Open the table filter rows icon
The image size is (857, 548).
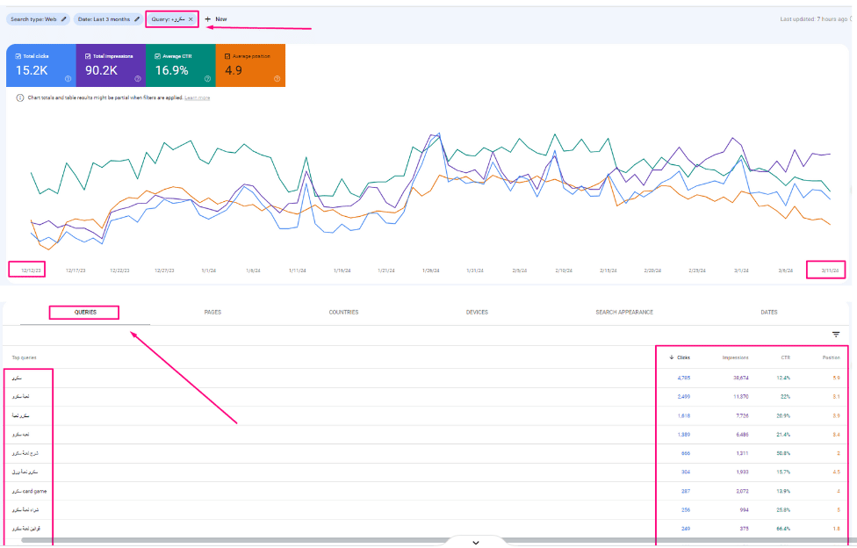836,335
